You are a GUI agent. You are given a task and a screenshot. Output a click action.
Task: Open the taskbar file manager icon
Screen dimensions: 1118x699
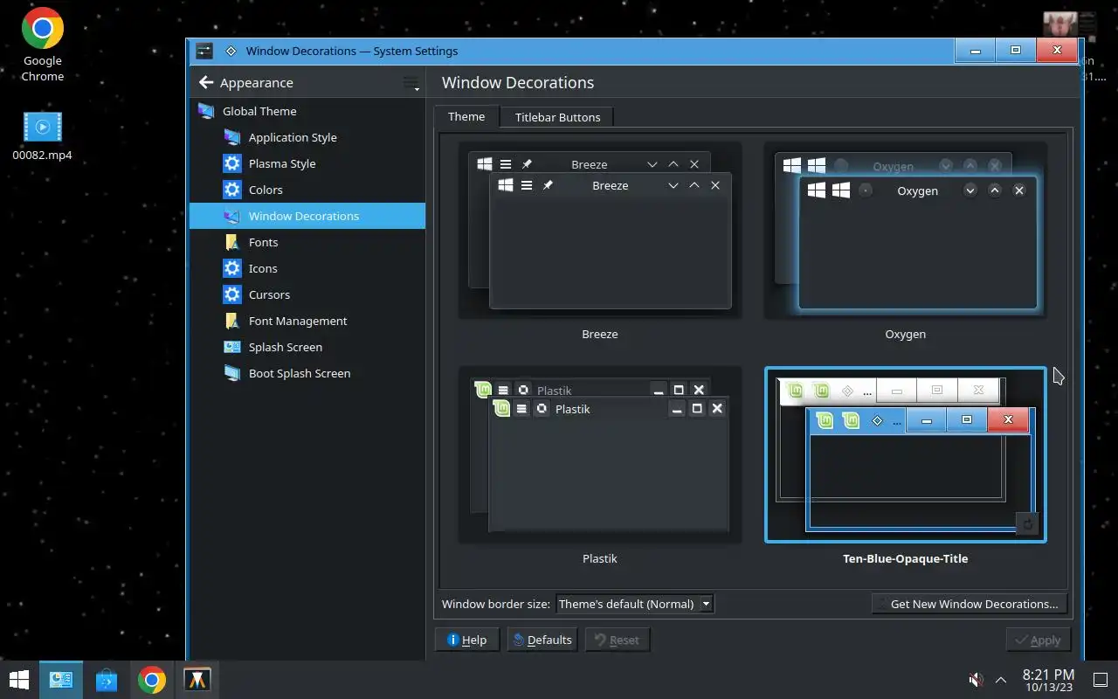click(61, 680)
